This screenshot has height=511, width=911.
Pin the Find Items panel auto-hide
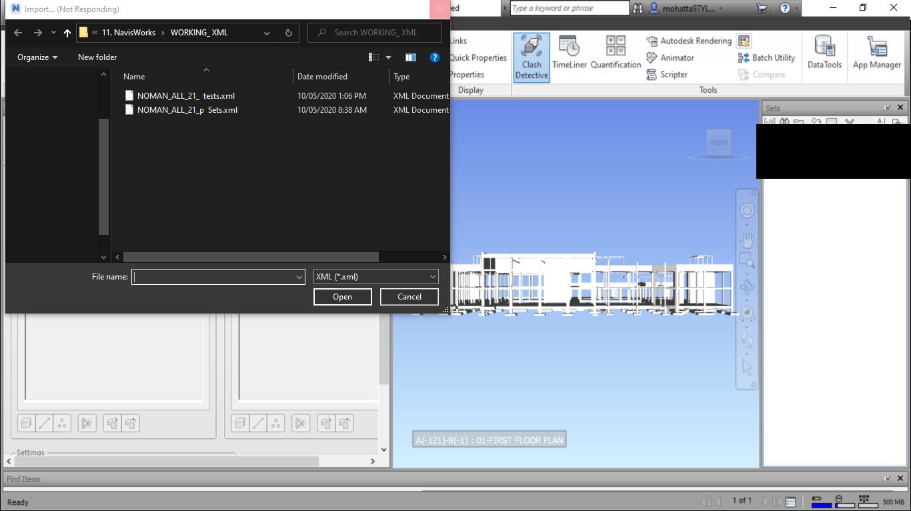[x=887, y=479]
